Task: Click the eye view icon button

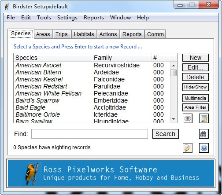Action: 188,118
